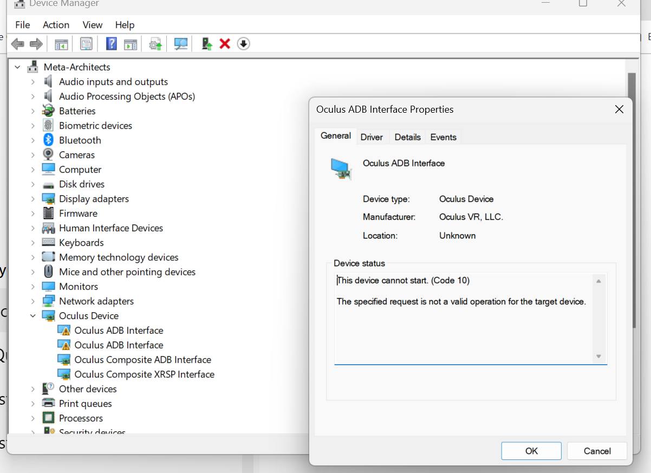This screenshot has width=651, height=473.
Task: Select Oculus Composite XRSP Interface
Action: point(145,374)
